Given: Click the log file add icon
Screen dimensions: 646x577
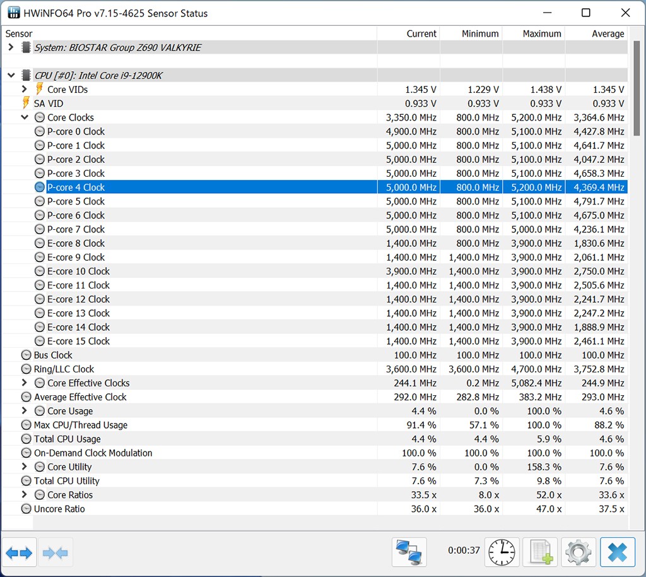Looking at the screenshot, I should point(540,553).
